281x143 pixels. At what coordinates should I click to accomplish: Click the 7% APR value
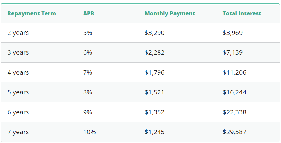pos(87,72)
